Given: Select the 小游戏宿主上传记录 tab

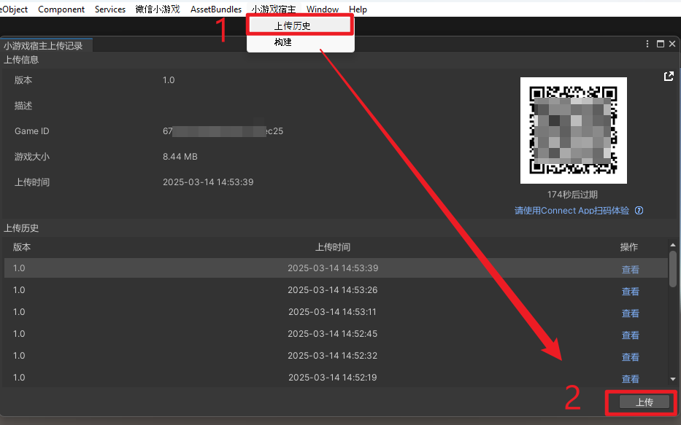Looking at the screenshot, I should (x=44, y=45).
